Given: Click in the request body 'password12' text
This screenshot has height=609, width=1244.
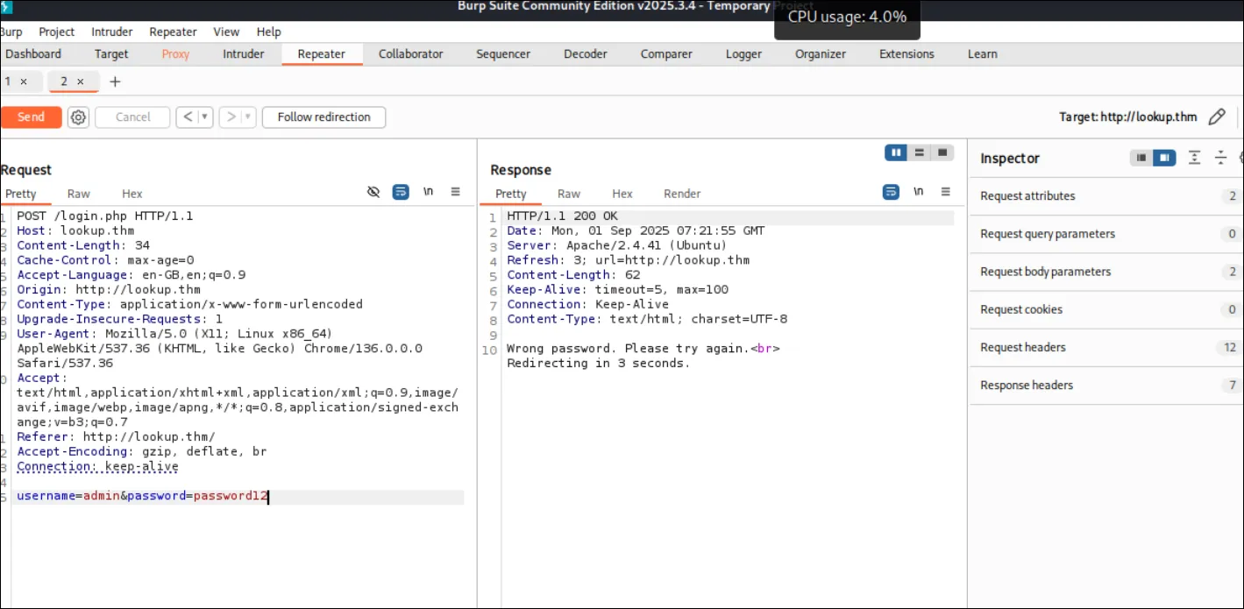Looking at the screenshot, I should 230,497.
